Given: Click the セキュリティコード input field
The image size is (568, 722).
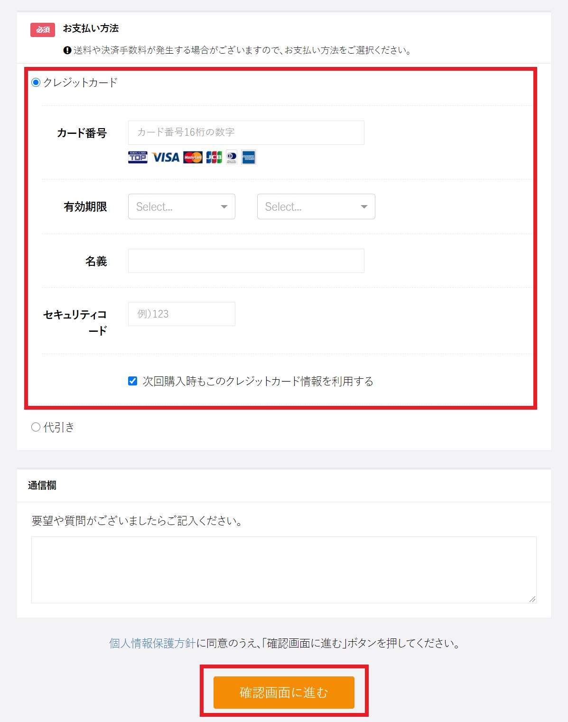Looking at the screenshot, I should 181,314.
